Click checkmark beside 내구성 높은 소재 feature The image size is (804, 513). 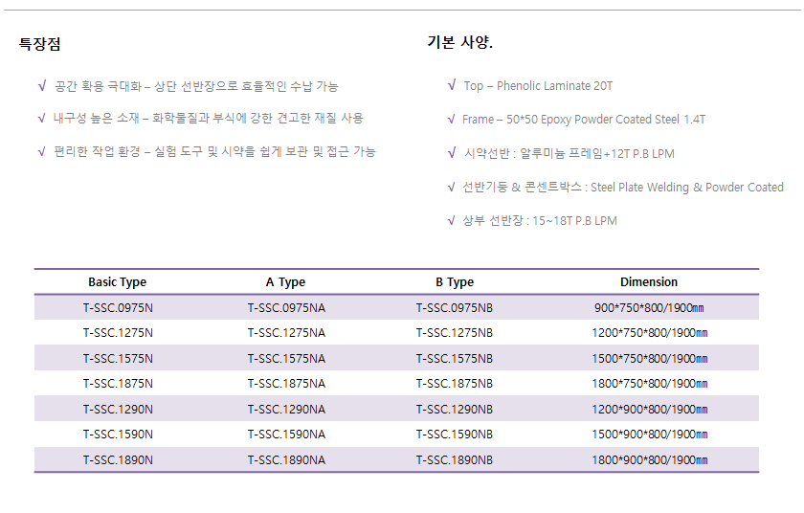click(x=41, y=119)
